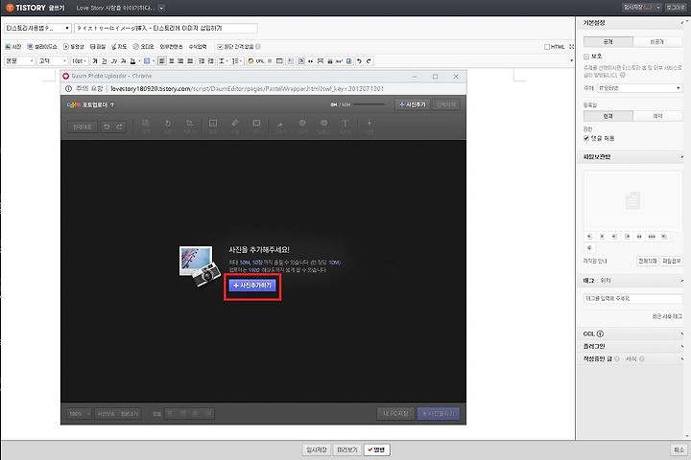Viewport: 691px width, 460px height.
Task: Open the 지도 map insert option
Action: pos(119,47)
